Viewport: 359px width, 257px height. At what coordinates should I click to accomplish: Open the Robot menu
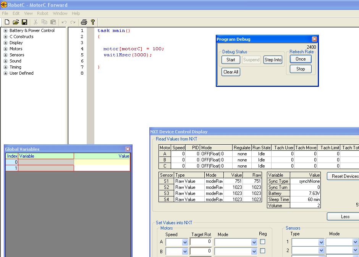pos(43,13)
